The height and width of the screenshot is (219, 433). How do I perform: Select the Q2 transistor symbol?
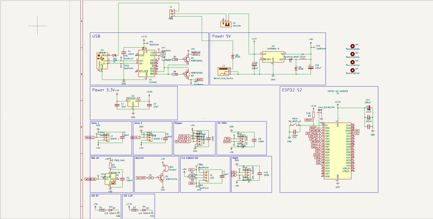pyautogui.click(x=187, y=59)
